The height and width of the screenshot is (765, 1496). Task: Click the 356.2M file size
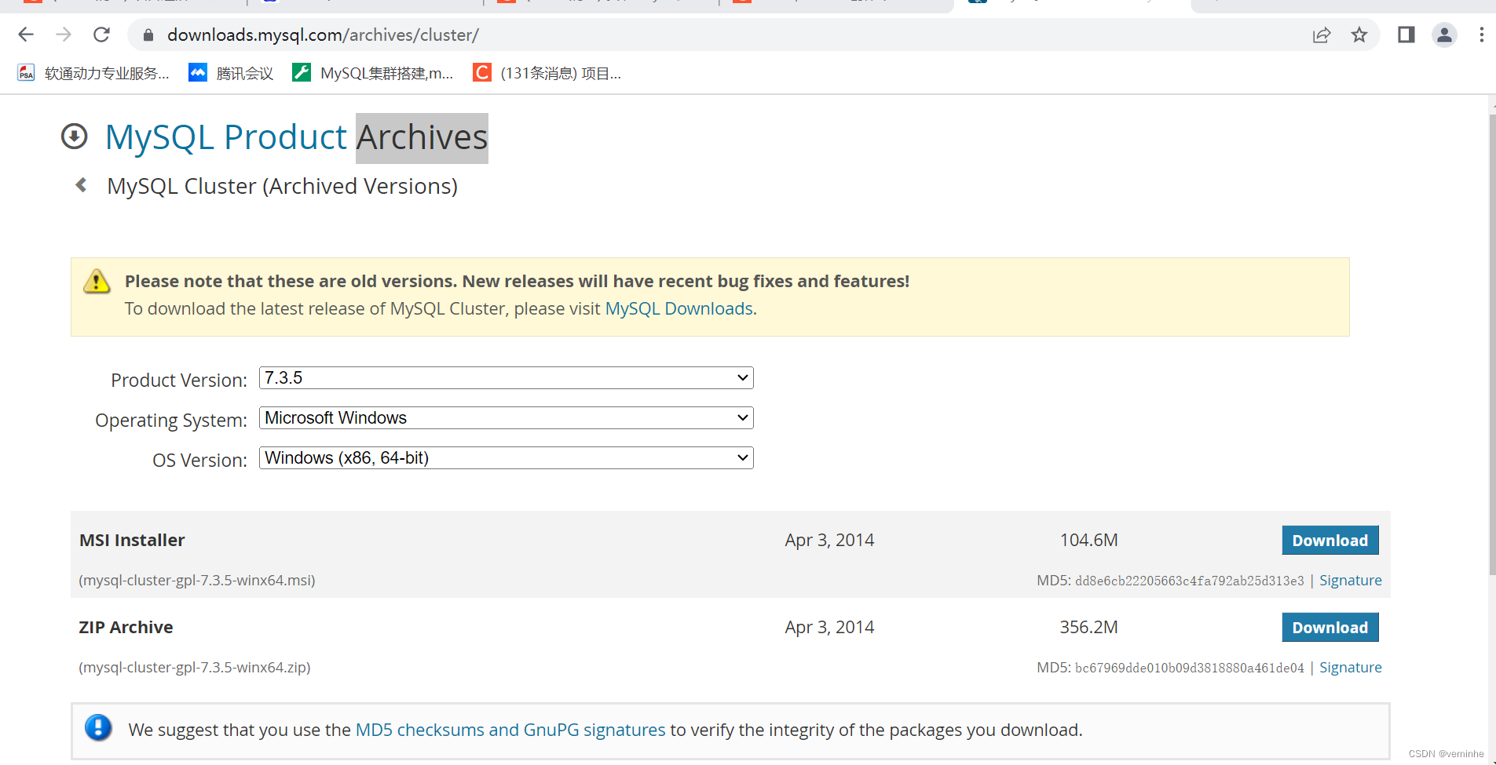1088,627
